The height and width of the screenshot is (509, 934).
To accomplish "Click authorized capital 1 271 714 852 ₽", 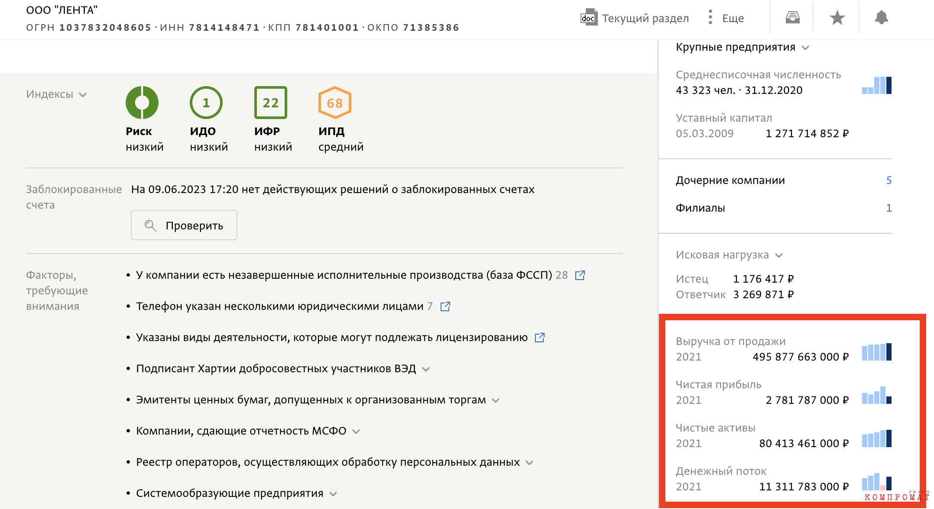I will point(807,133).
